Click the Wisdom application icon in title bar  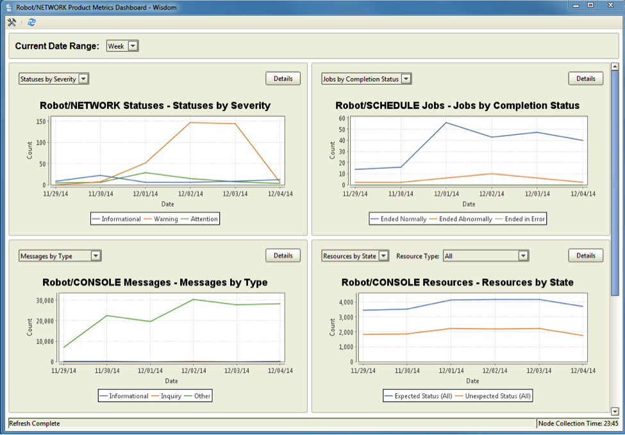click(9, 7)
